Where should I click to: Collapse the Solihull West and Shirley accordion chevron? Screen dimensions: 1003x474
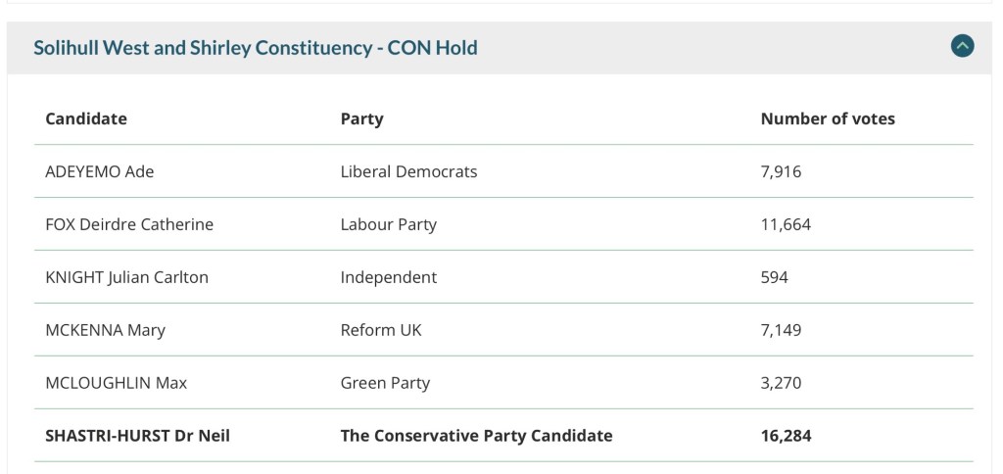click(x=962, y=46)
